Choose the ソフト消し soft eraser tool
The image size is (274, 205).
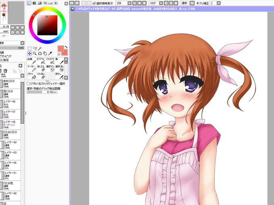pyautogui.click(x=41, y=76)
